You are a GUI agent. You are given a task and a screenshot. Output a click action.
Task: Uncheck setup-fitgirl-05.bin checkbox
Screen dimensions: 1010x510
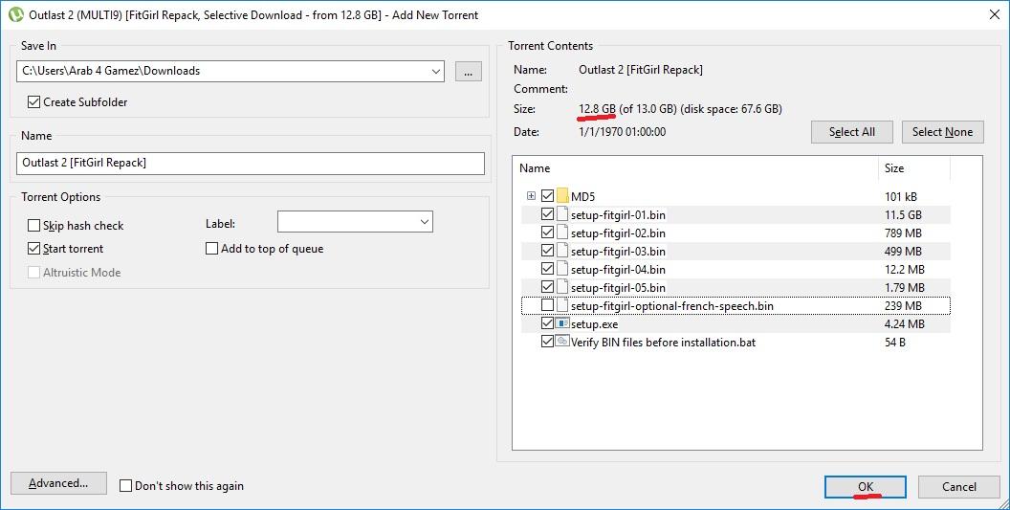547,286
